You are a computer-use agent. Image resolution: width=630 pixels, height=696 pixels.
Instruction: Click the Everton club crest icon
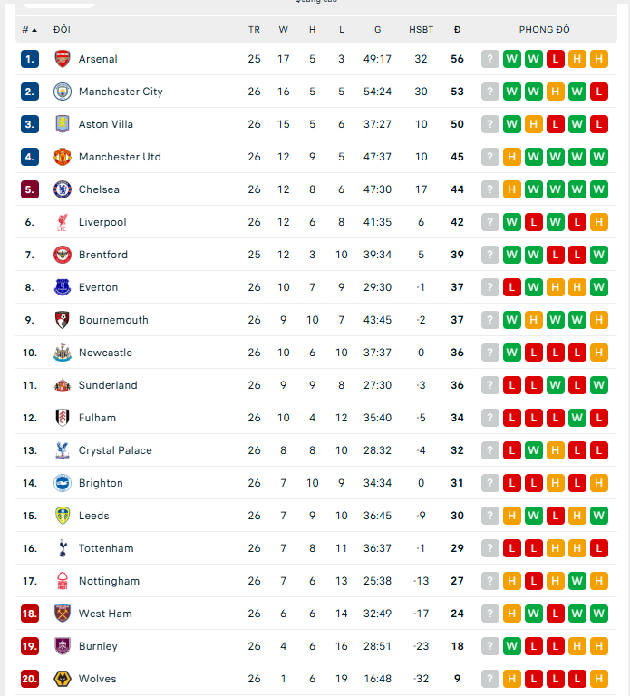click(x=62, y=287)
